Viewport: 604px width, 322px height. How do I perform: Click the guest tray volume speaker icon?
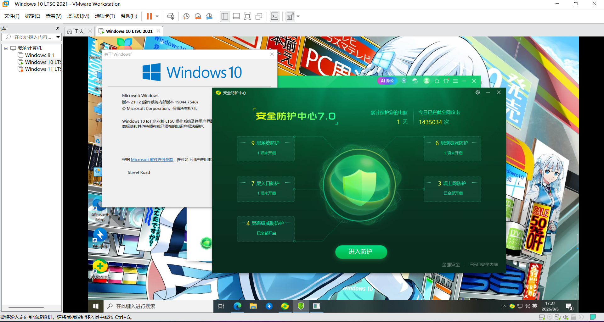(x=527, y=306)
